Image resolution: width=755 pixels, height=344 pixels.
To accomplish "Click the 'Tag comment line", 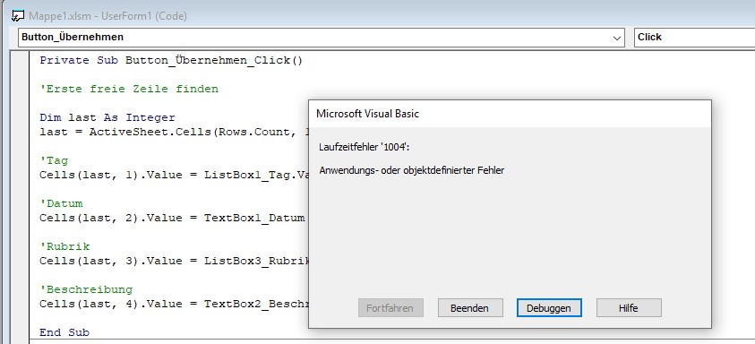I will [54, 160].
